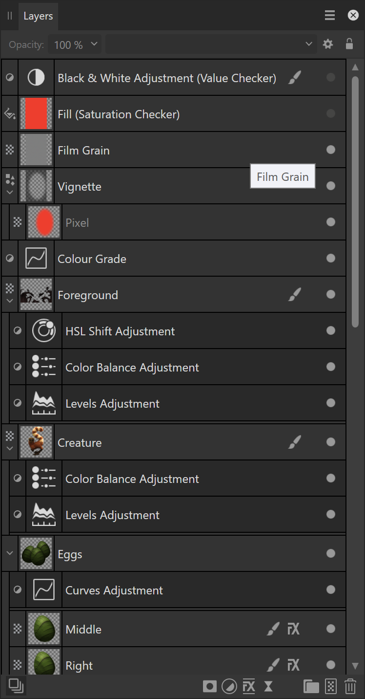The height and width of the screenshot is (699, 365).
Task: Open the Layers panel hamburger menu
Action: [x=330, y=16]
